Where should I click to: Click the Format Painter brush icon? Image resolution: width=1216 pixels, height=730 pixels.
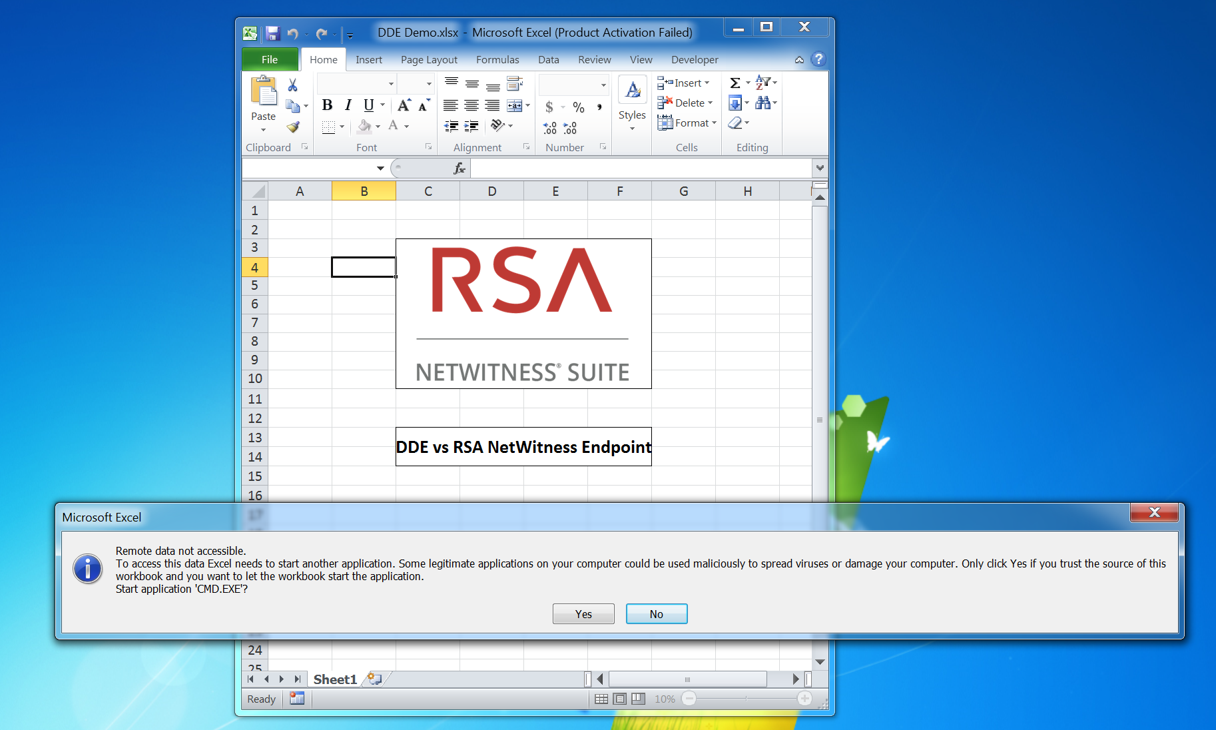pos(293,127)
